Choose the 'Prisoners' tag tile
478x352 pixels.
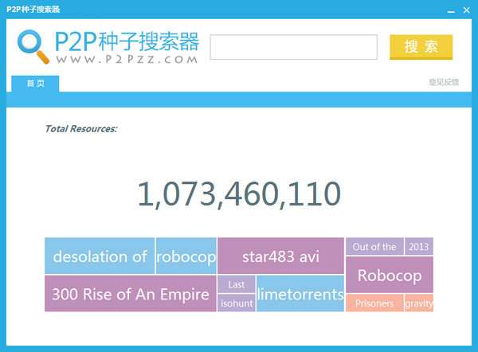374,303
